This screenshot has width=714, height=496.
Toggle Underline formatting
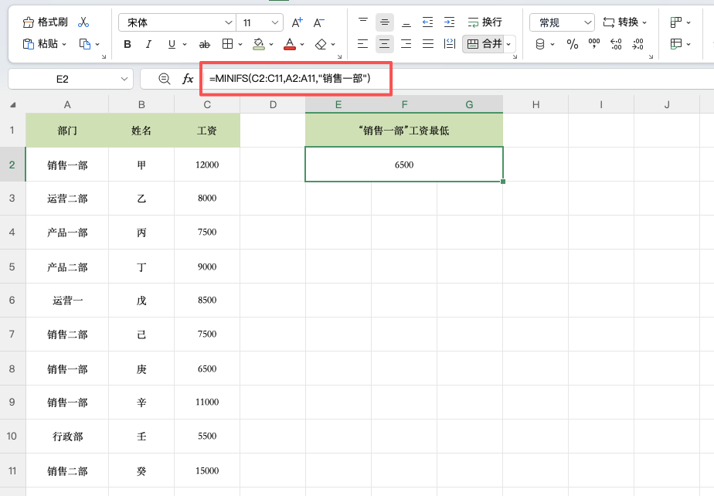click(172, 44)
